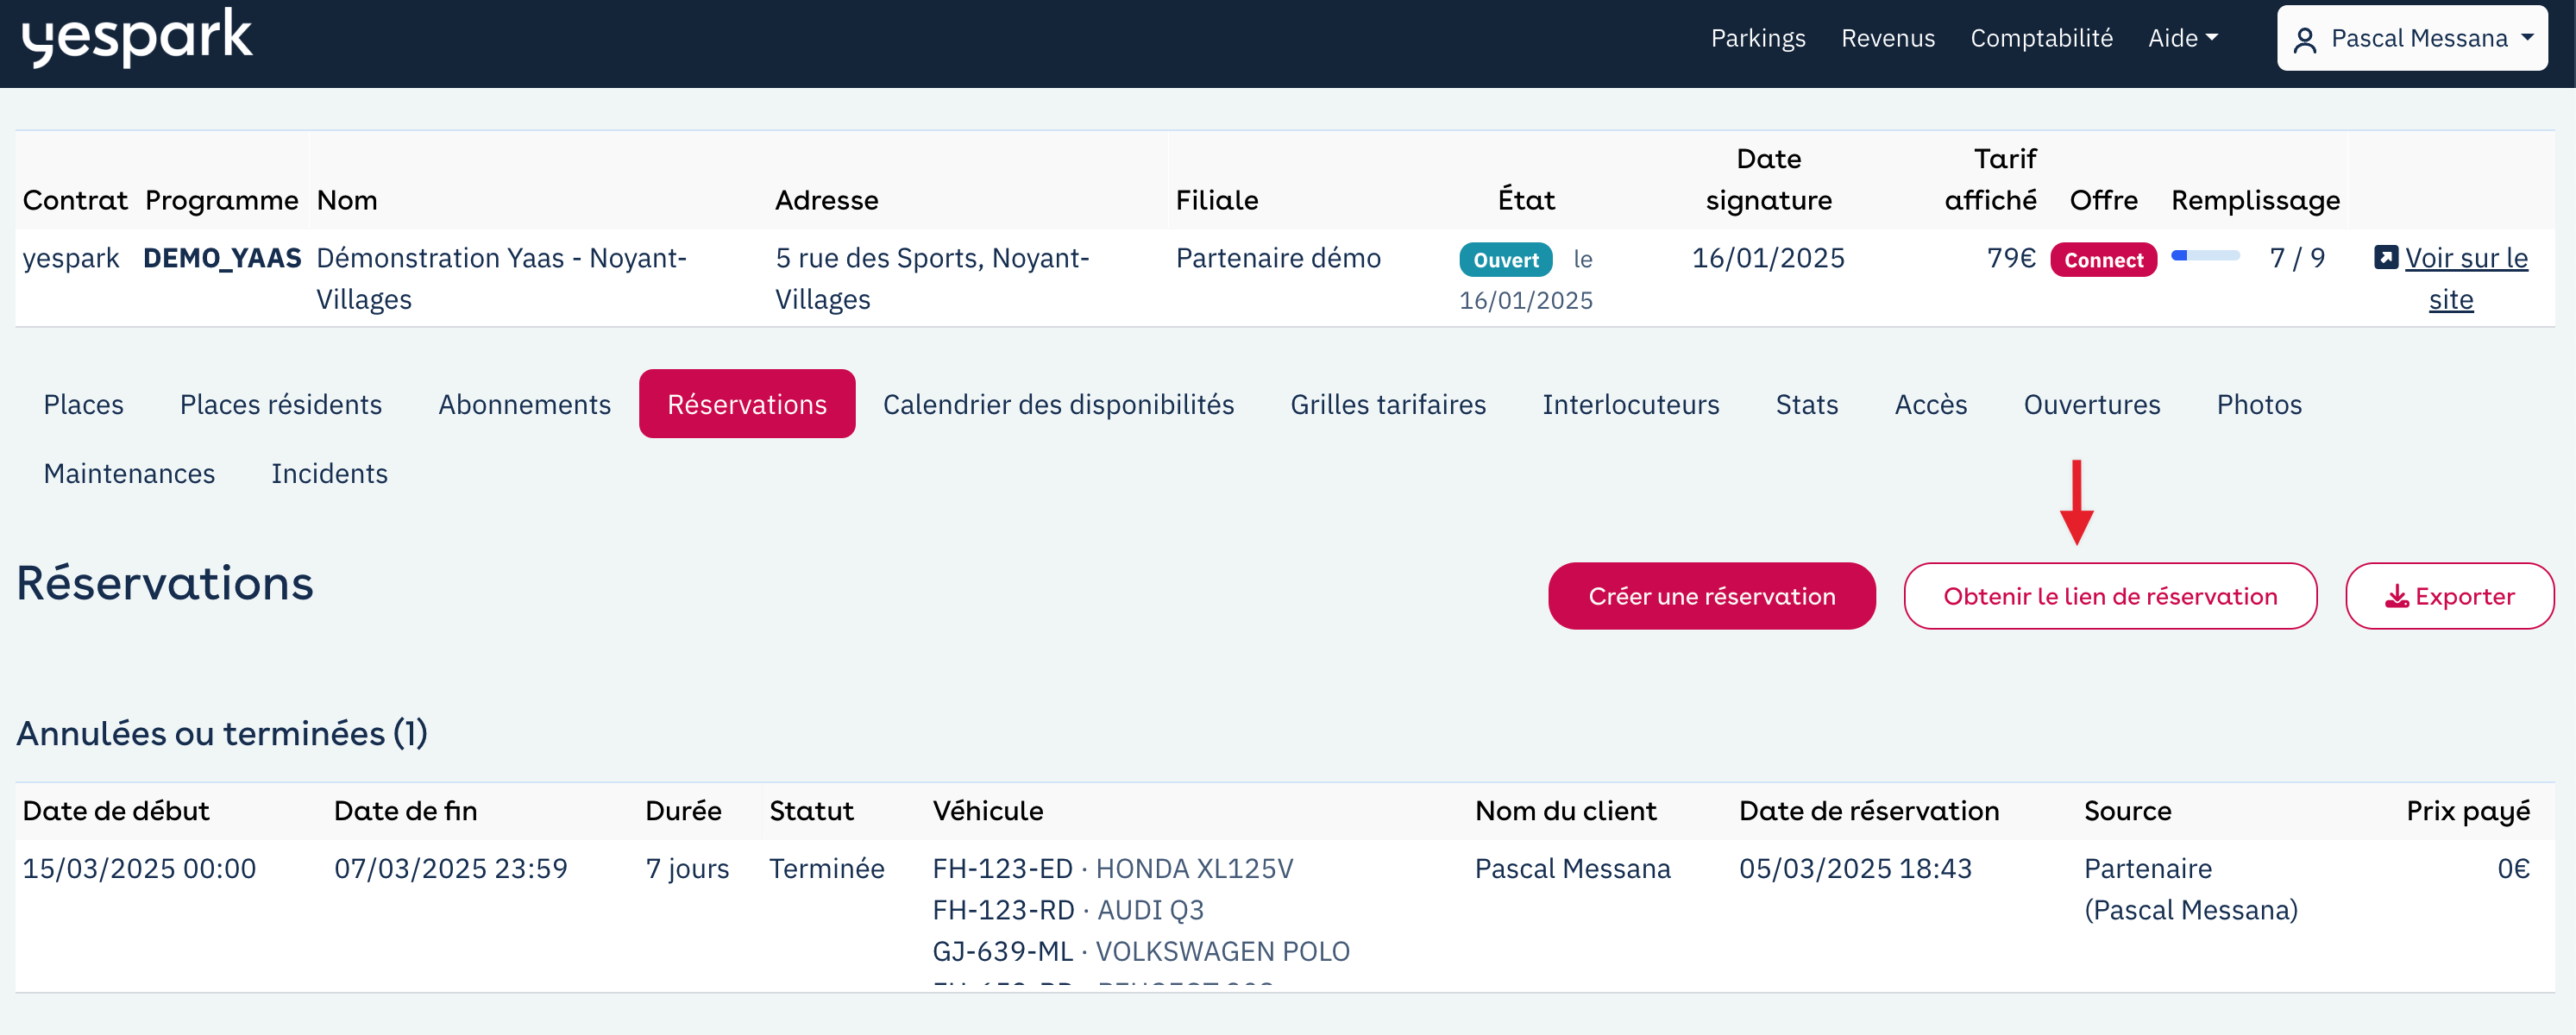Switch to the Abonnements tab
2576x1035 pixels.
point(524,404)
